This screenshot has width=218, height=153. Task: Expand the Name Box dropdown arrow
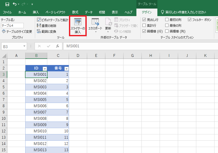click(24, 46)
